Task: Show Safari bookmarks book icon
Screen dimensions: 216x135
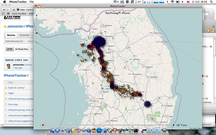Action: point(3,13)
